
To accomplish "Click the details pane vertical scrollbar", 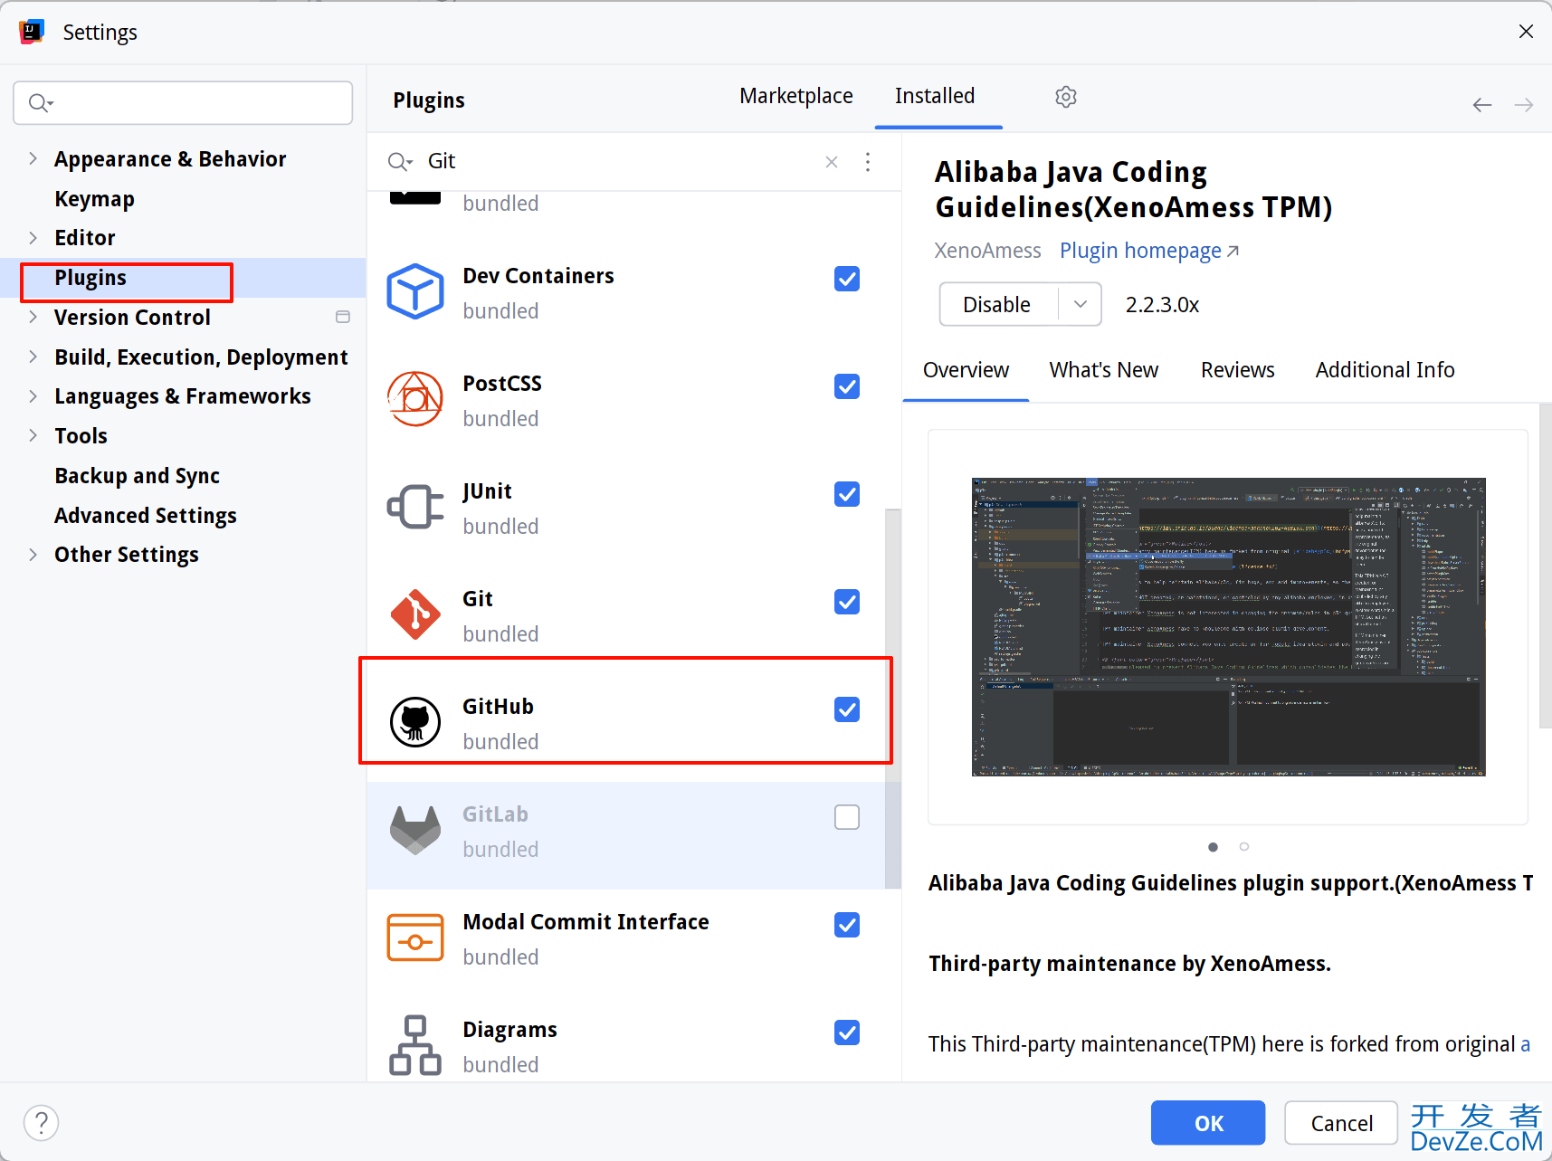I will [x=1545, y=566].
